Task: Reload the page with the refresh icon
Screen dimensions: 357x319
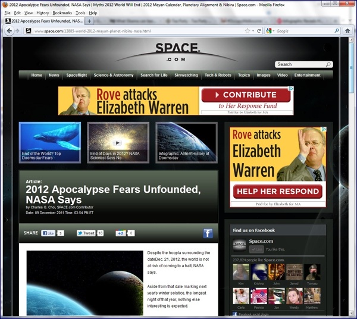Action: click(259, 31)
